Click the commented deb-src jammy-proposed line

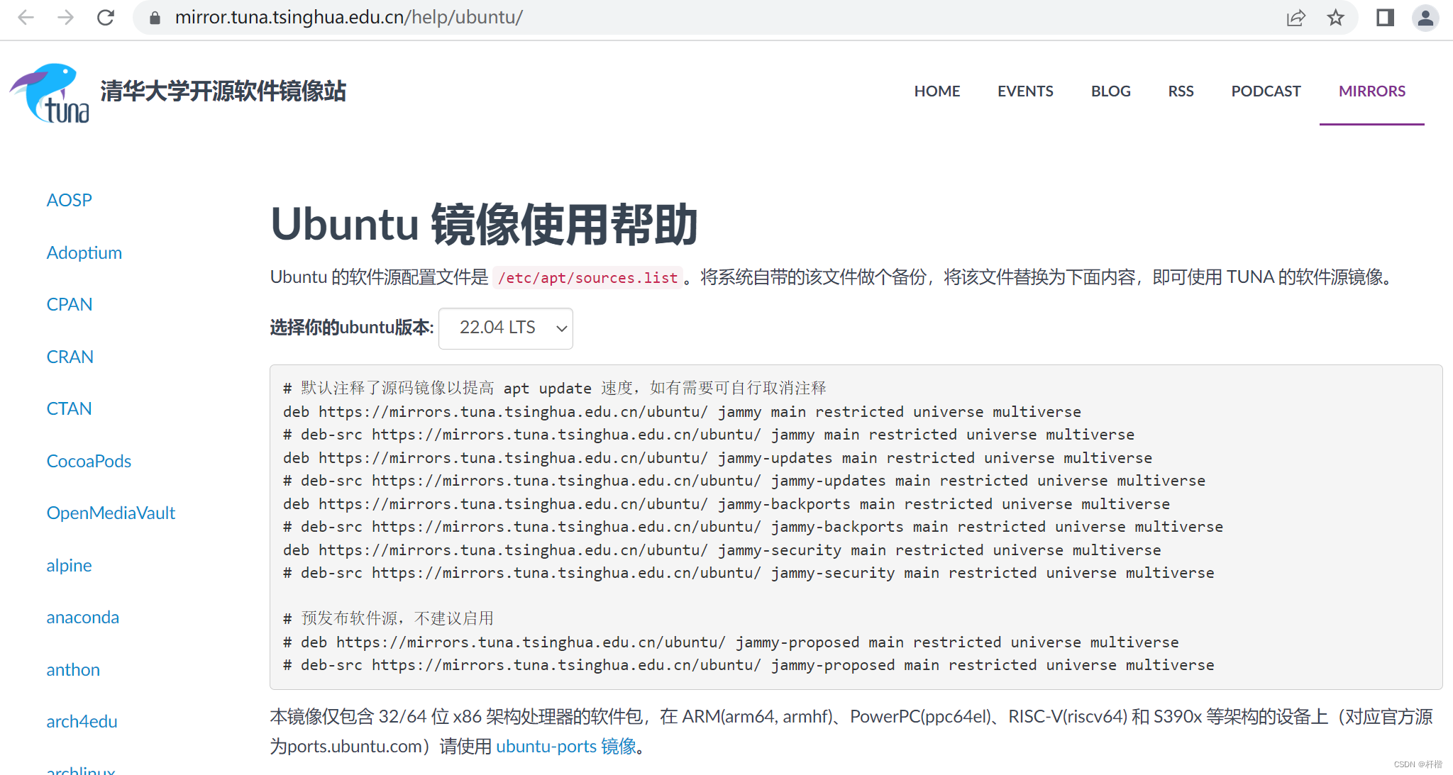pos(748,665)
